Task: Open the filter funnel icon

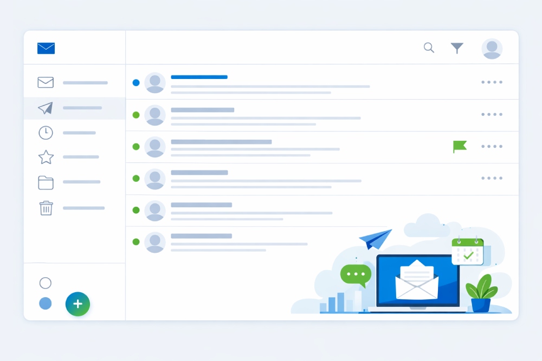Action: pyautogui.click(x=457, y=48)
